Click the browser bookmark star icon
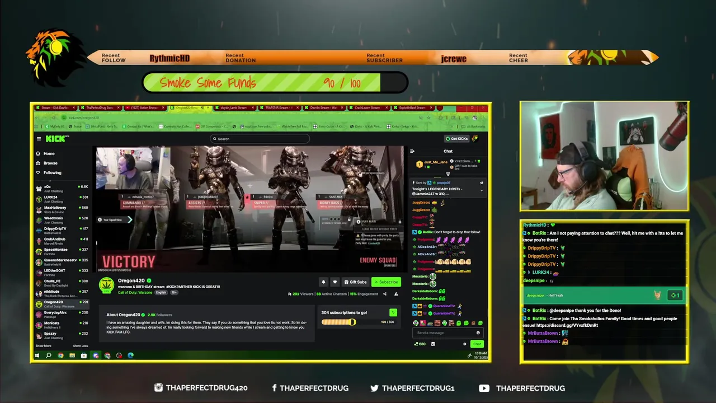The image size is (716, 403). click(428, 118)
